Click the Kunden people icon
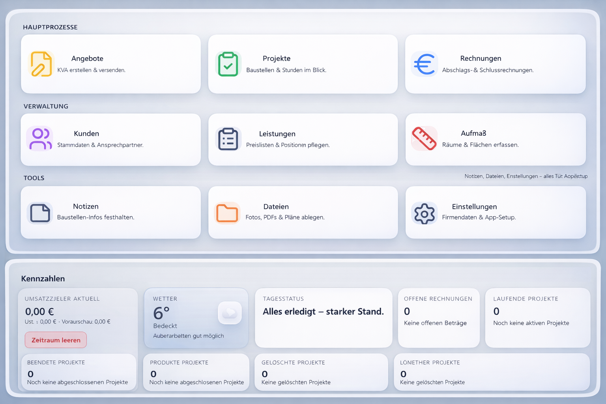 click(39, 139)
